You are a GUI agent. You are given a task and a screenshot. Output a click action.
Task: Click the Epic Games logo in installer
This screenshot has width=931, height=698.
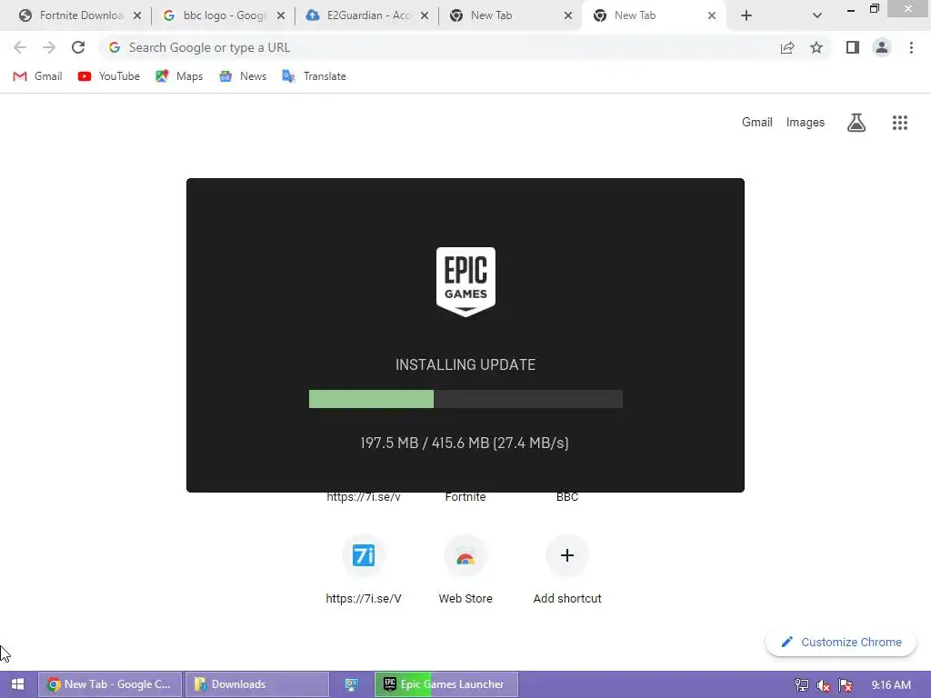(x=465, y=282)
